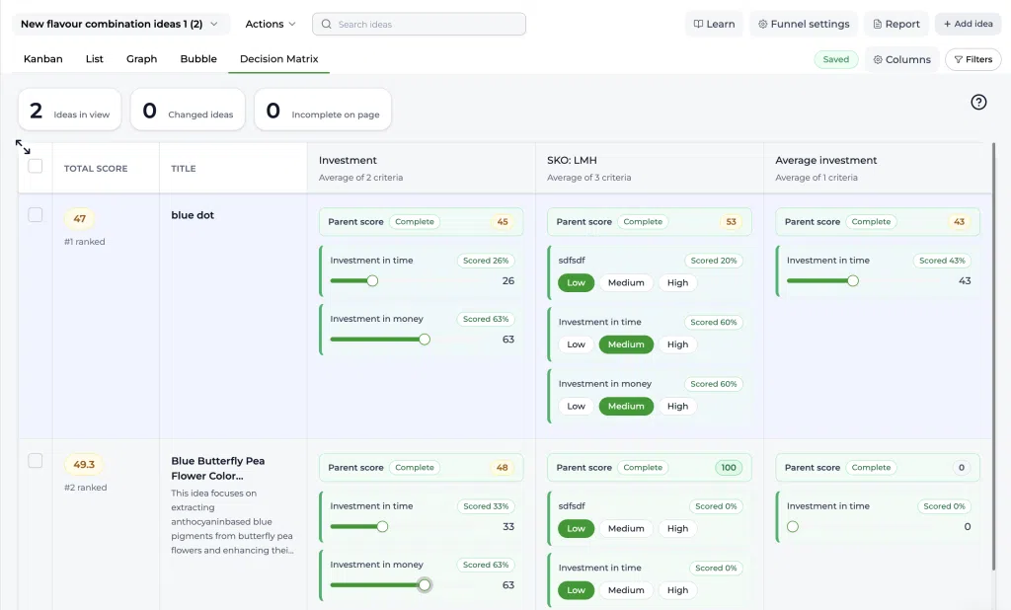Tick the select-all checkbox in header
This screenshot has height=610, width=1011.
click(36, 167)
